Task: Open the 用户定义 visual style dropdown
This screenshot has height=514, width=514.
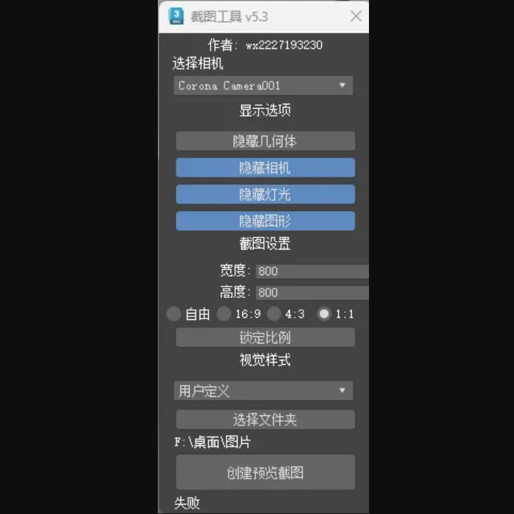Action: [263, 390]
